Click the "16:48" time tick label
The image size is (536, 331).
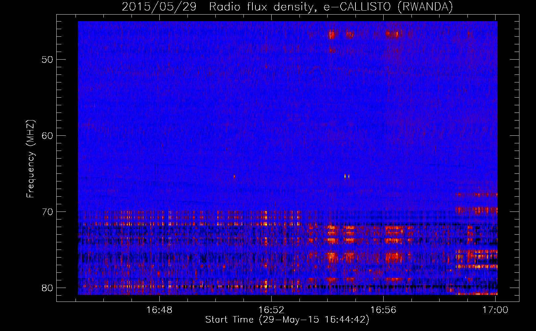pos(159,310)
